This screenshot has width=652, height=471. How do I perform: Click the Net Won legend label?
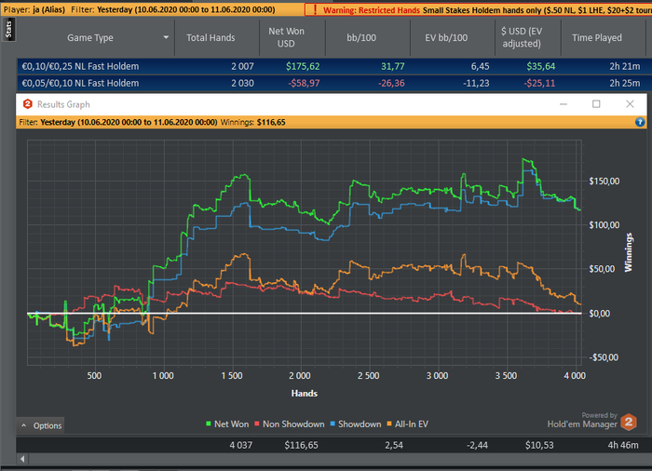click(231, 424)
